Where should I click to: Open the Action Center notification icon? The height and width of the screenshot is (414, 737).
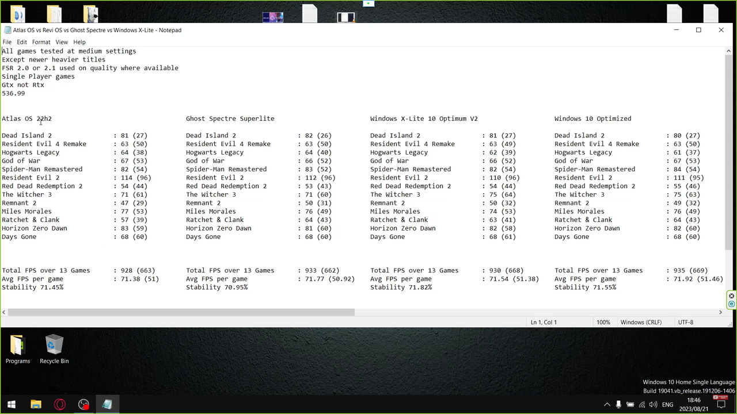point(721,405)
